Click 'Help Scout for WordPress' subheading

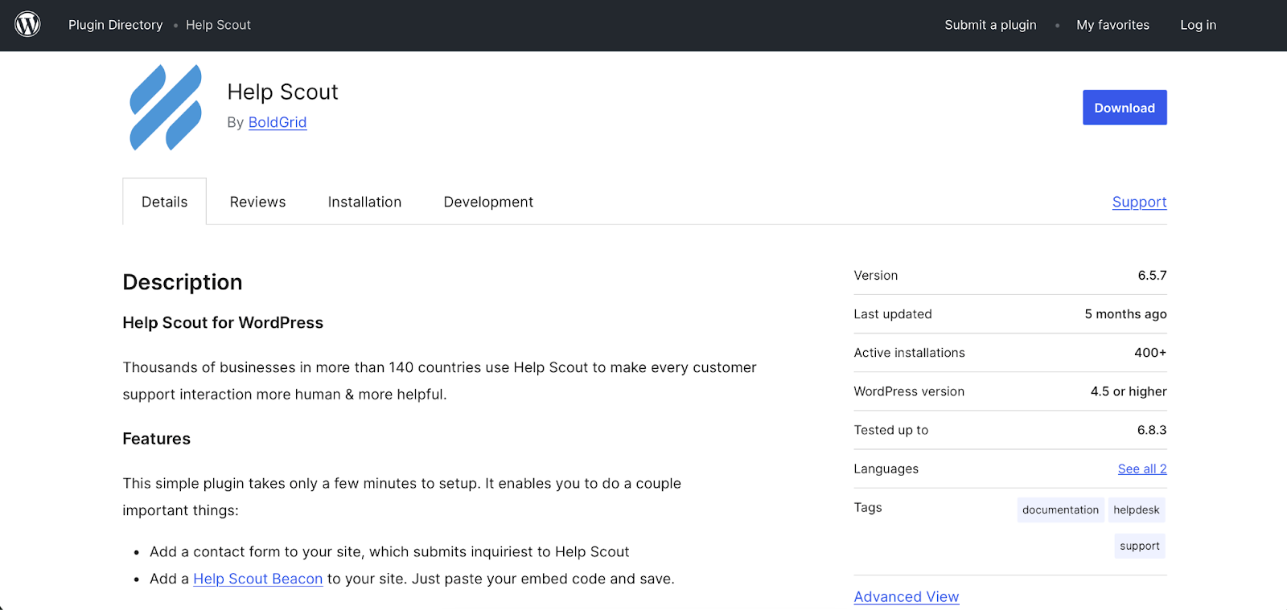[x=223, y=322]
